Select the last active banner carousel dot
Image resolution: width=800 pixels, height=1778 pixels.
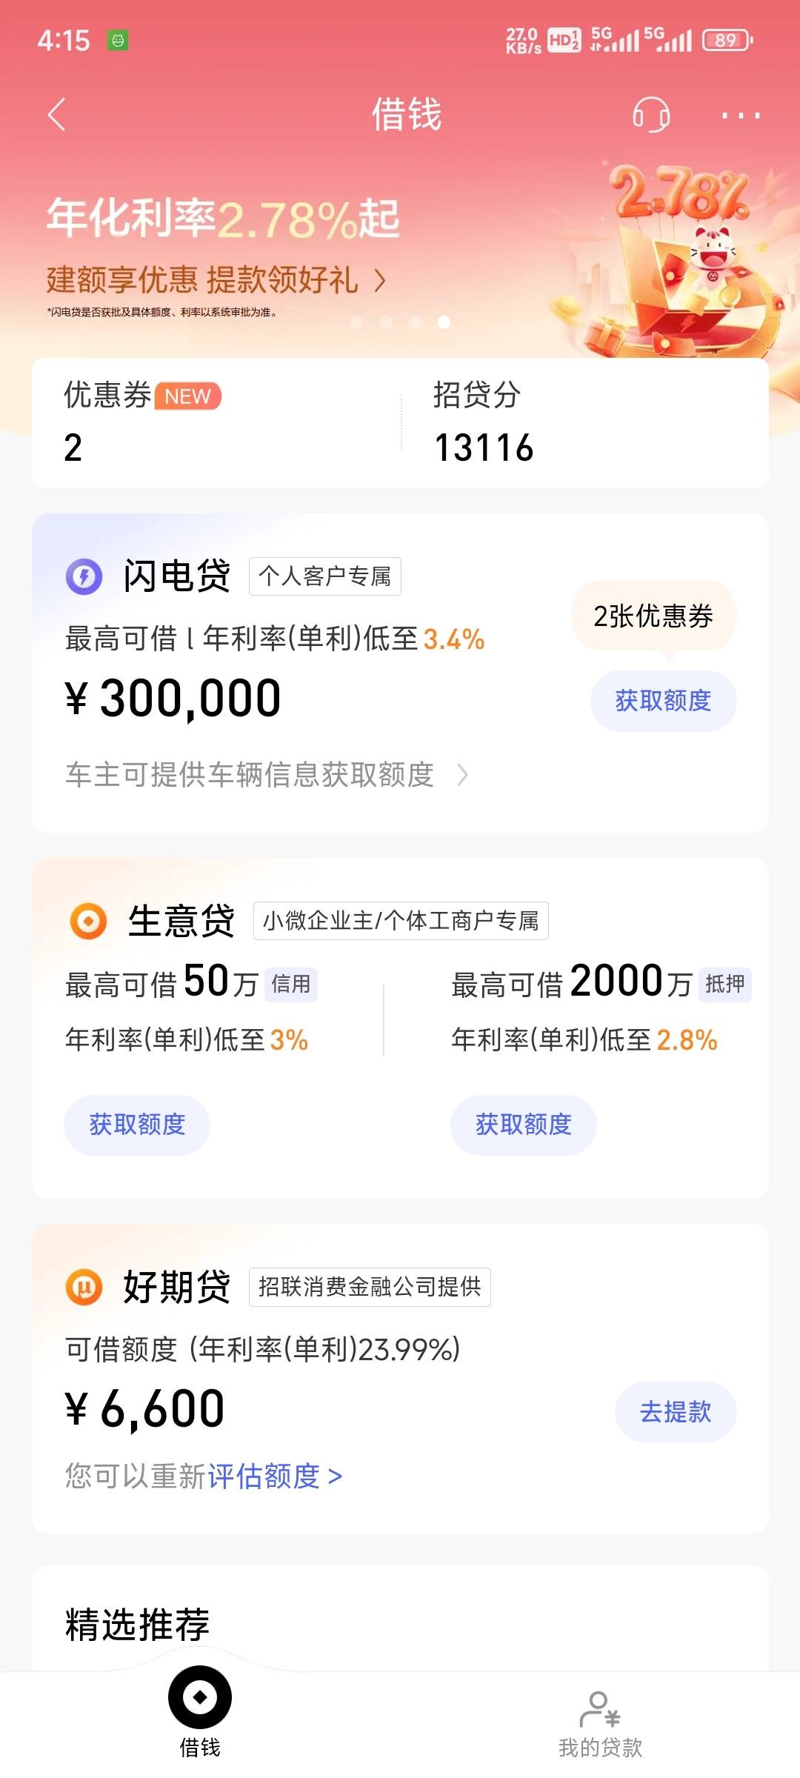point(444,322)
